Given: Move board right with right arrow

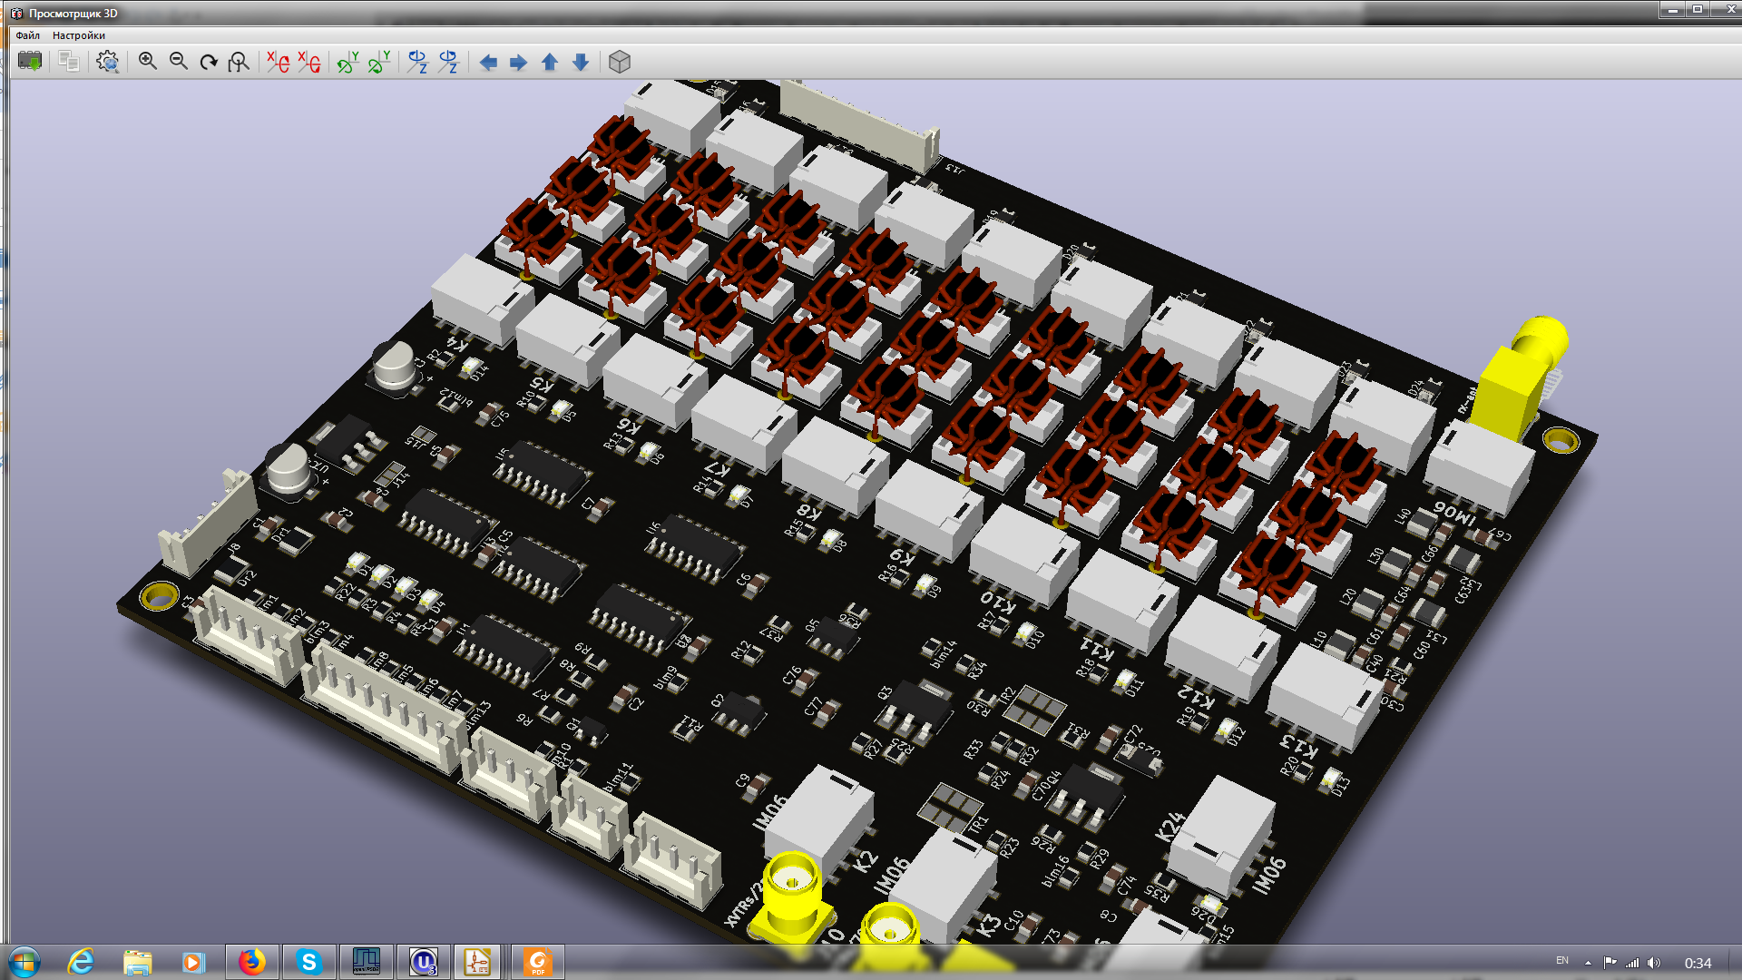Looking at the screenshot, I should click(519, 62).
